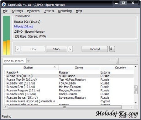Open the Settings menu
This screenshot has height=120, width=141.
click(x=18, y=11)
